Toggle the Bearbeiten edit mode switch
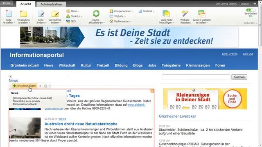262x147 pixels. point(251,10)
